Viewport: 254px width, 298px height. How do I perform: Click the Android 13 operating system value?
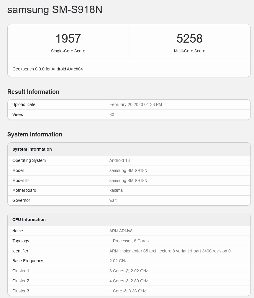click(119, 160)
